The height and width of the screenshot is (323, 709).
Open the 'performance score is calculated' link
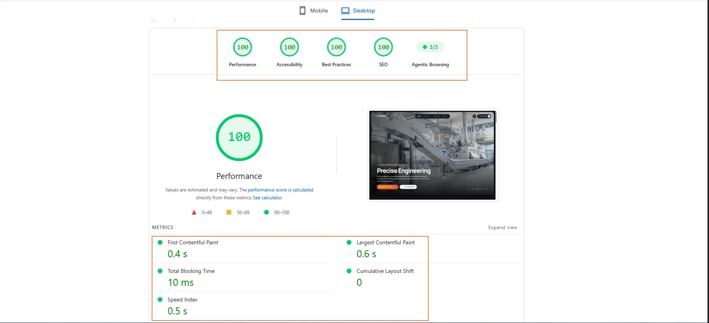(x=281, y=190)
